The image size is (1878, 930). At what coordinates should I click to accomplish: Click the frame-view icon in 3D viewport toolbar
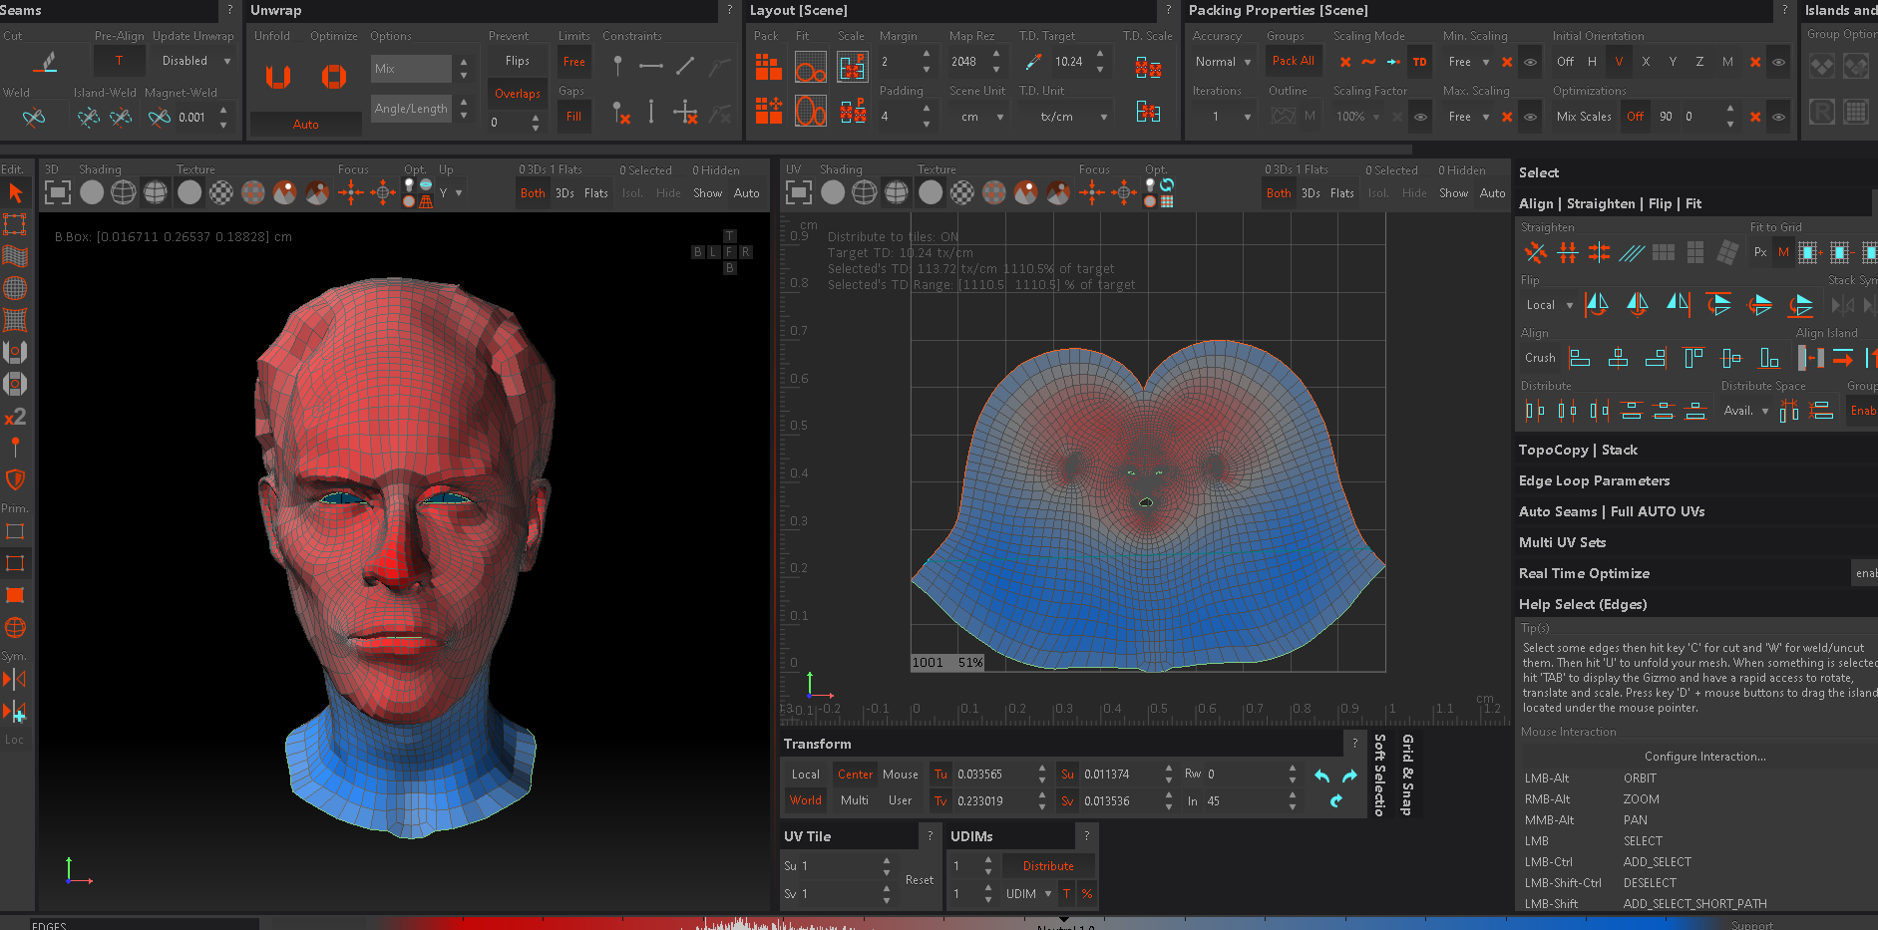(x=58, y=192)
